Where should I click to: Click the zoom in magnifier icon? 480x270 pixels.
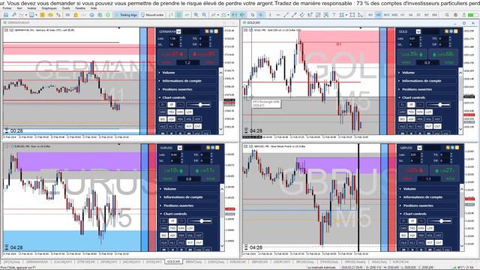pyautogui.click(x=196, y=15)
